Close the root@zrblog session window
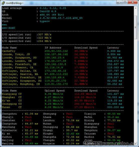 point(133,2)
